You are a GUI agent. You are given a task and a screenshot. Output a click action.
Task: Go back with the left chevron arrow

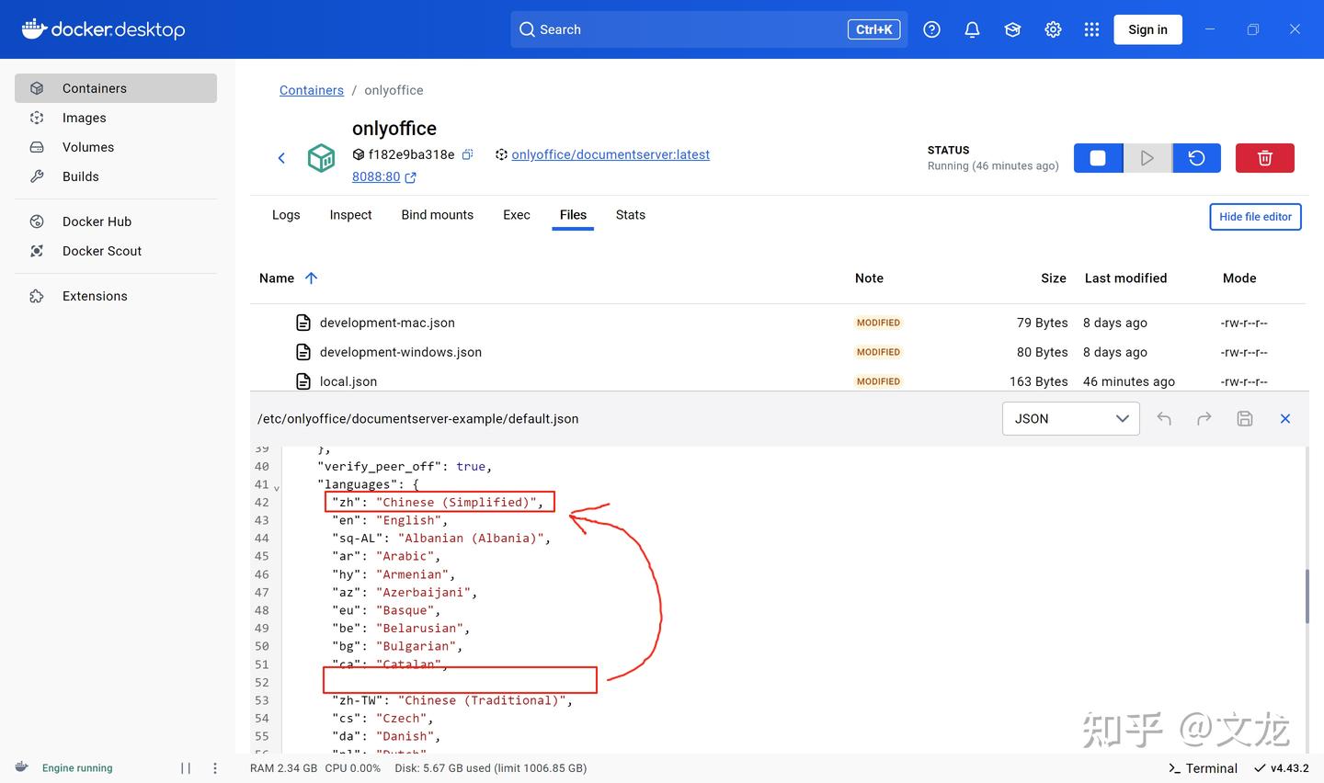pos(281,158)
